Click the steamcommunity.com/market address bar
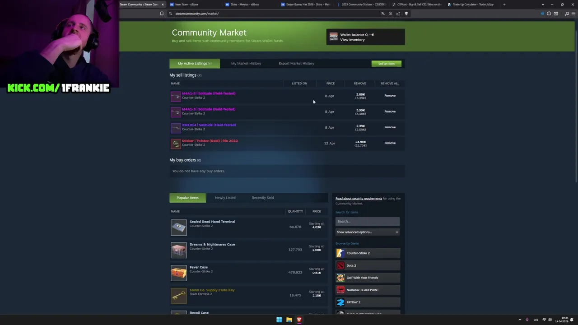This screenshot has width=578, height=325. point(275,14)
